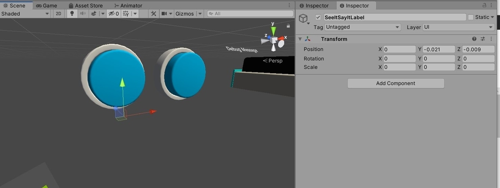Screen dimensions: 500x188
Task: Switch to the Game tab
Action: (46, 5)
